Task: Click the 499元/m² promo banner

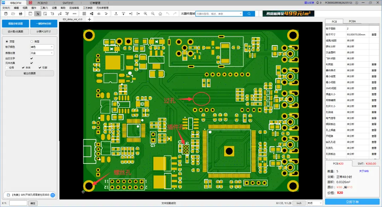Action: (289, 14)
